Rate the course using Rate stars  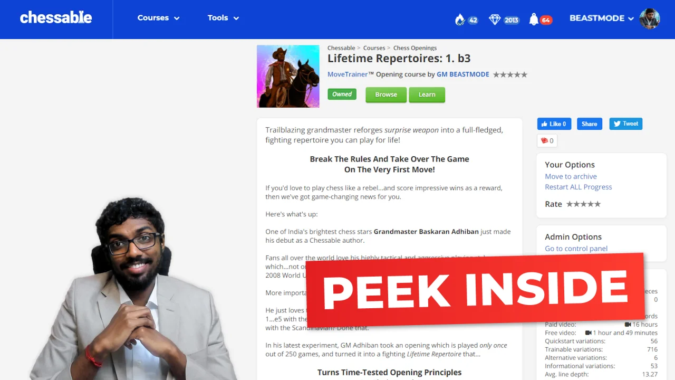tap(583, 204)
